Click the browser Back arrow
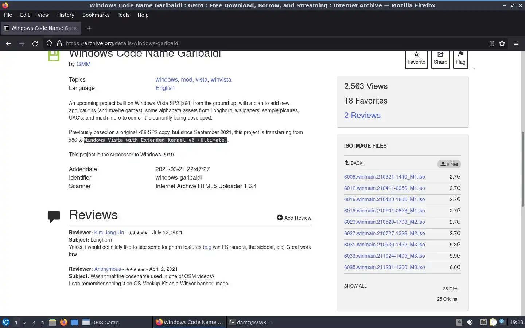Viewport: 525px width, 328px height. 9,43
